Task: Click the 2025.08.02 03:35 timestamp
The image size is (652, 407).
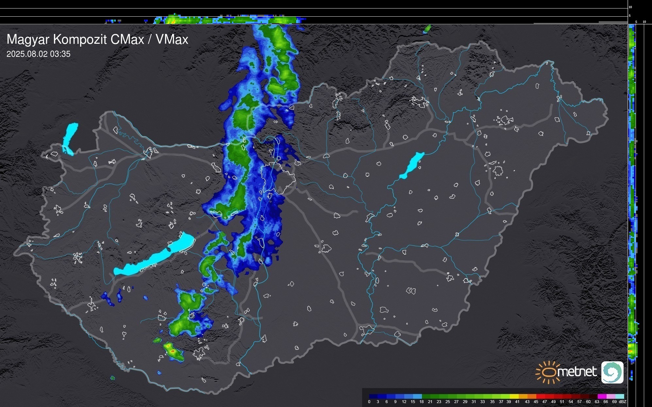Action: click(38, 54)
